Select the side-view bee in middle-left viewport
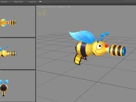This screenshot has width=136, height=102. tap(8, 52)
